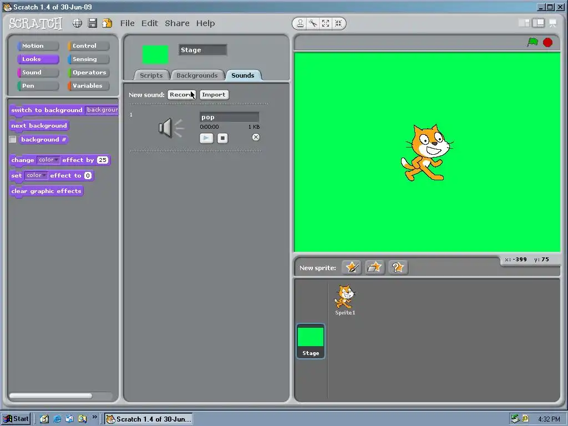
Task: Click the Outlook Express quick launch icon
Action: [x=69, y=419]
